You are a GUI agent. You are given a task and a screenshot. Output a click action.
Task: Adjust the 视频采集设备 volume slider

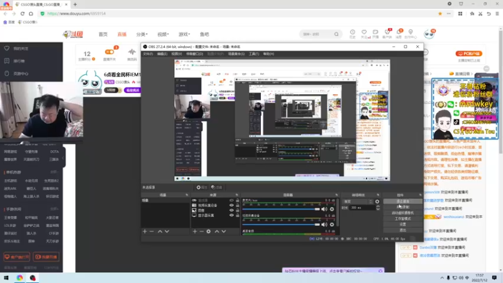pyautogui.click(x=281, y=225)
